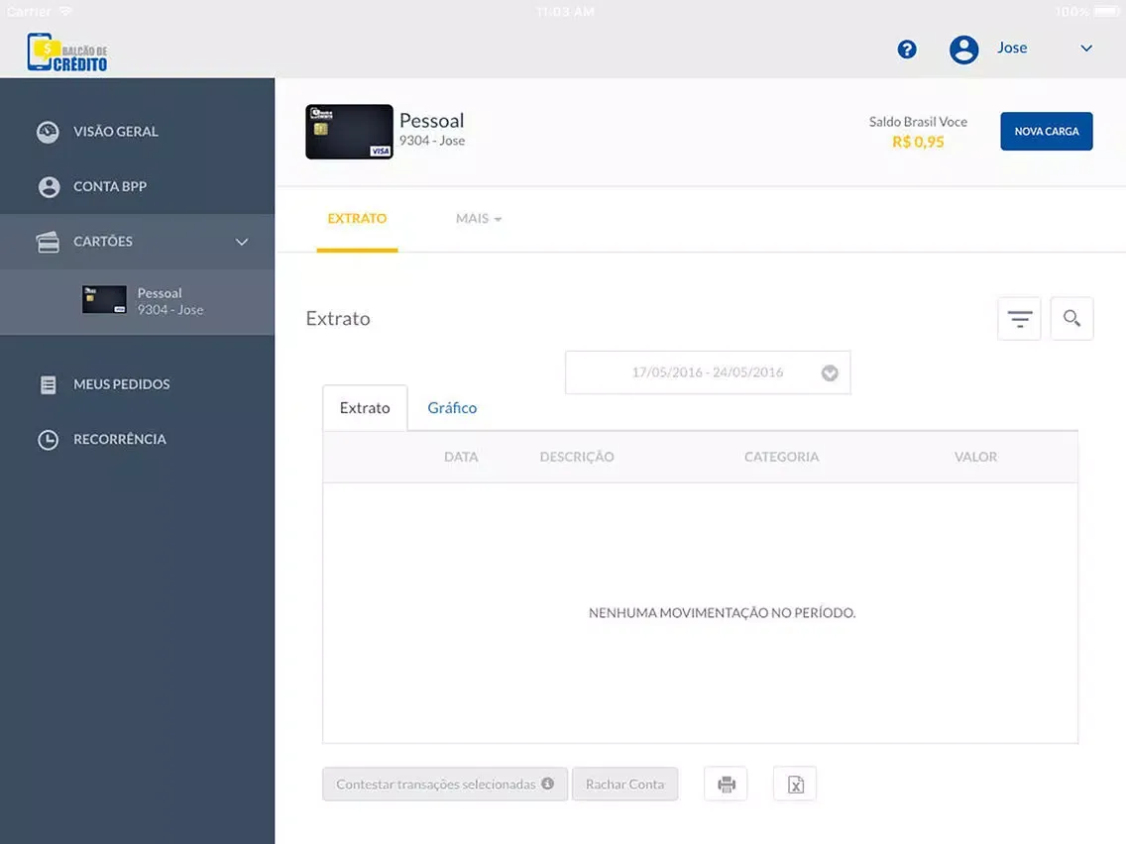
Task: Click the DATA column header
Action: tap(461, 458)
